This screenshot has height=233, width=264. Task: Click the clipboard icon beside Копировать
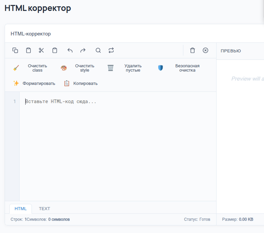coord(67,83)
